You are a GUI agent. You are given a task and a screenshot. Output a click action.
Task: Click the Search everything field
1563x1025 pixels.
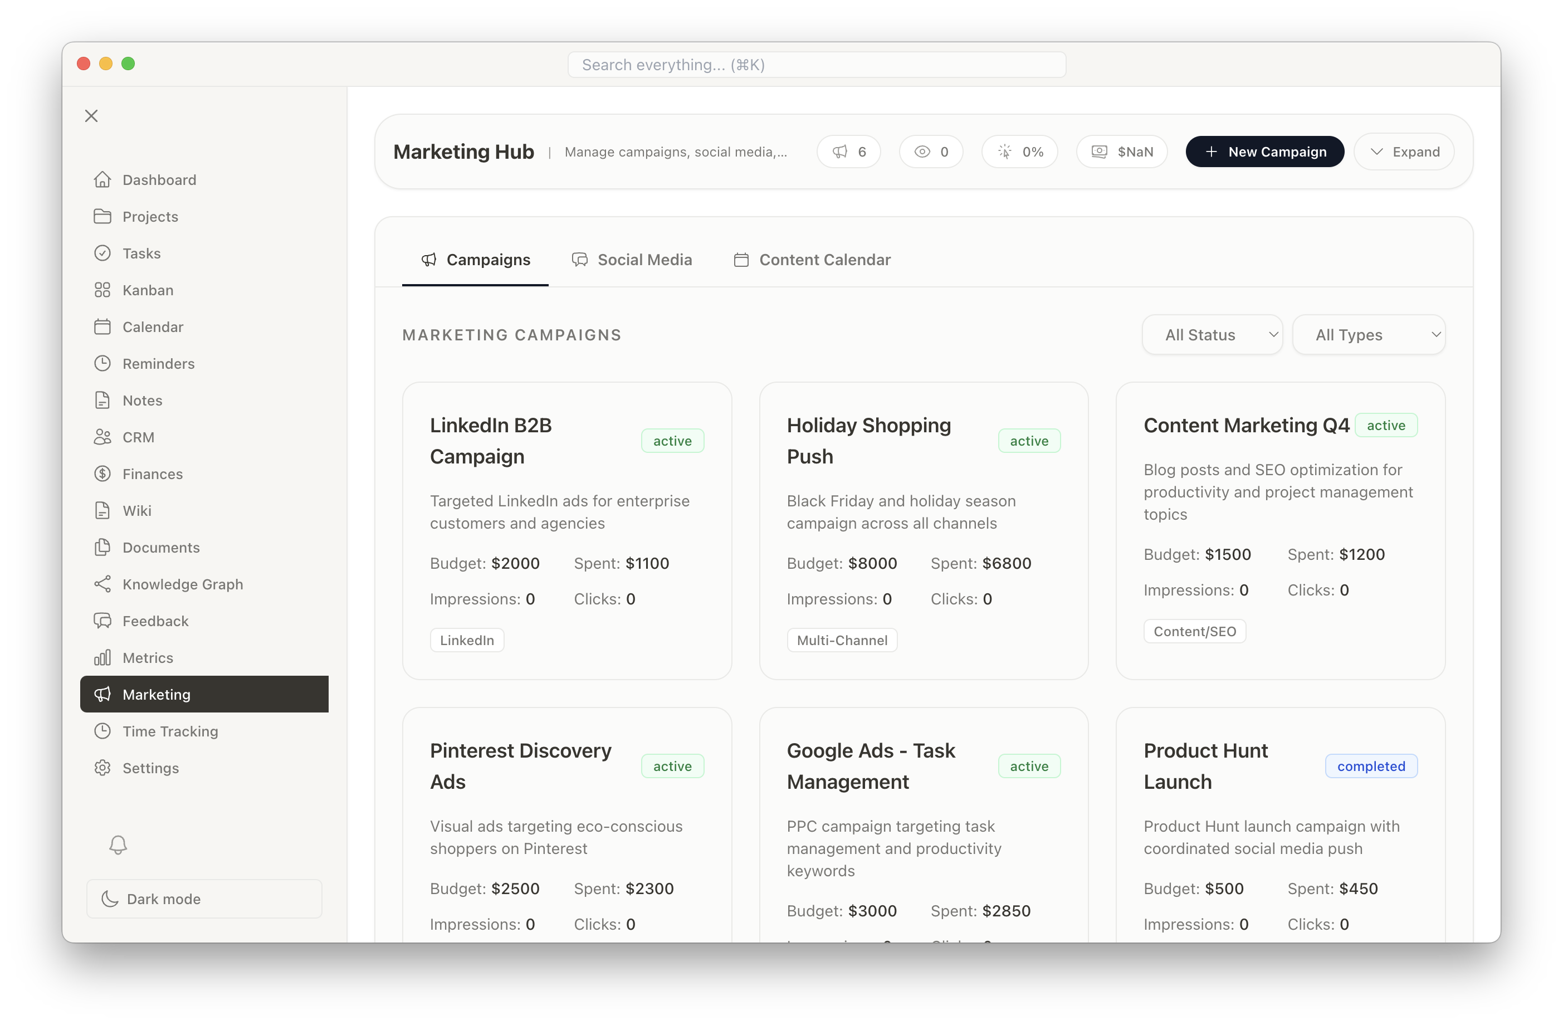pyautogui.click(x=816, y=65)
